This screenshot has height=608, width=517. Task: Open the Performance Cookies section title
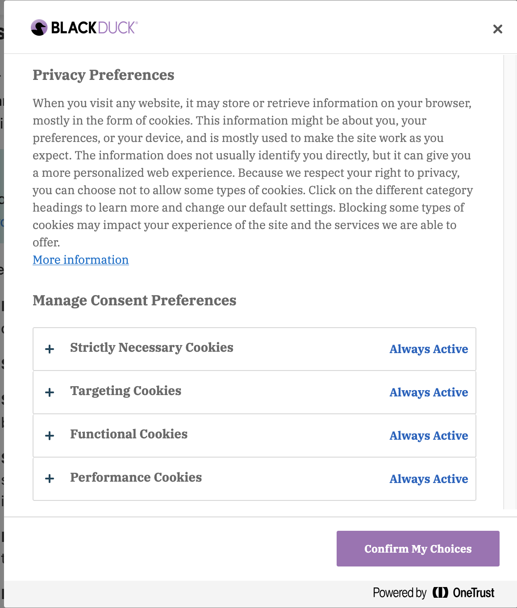pos(136,477)
